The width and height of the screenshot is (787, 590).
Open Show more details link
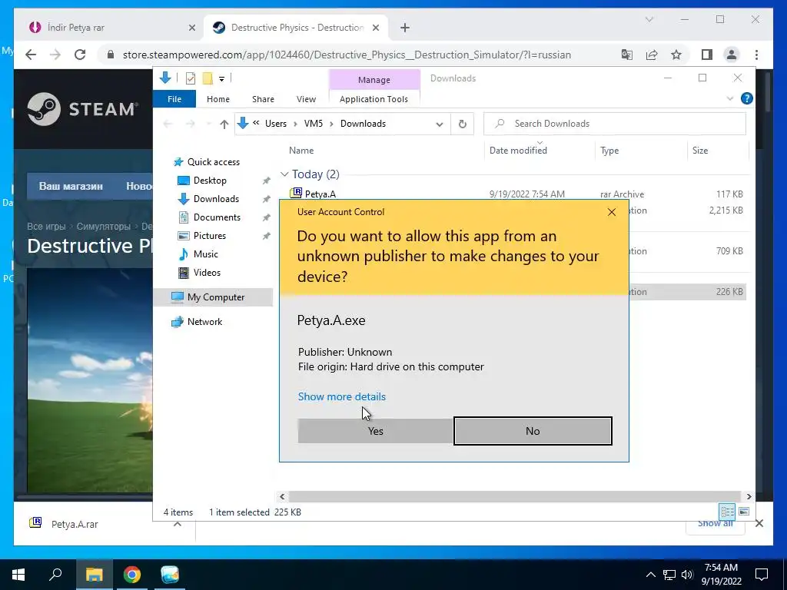click(x=342, y=396)
